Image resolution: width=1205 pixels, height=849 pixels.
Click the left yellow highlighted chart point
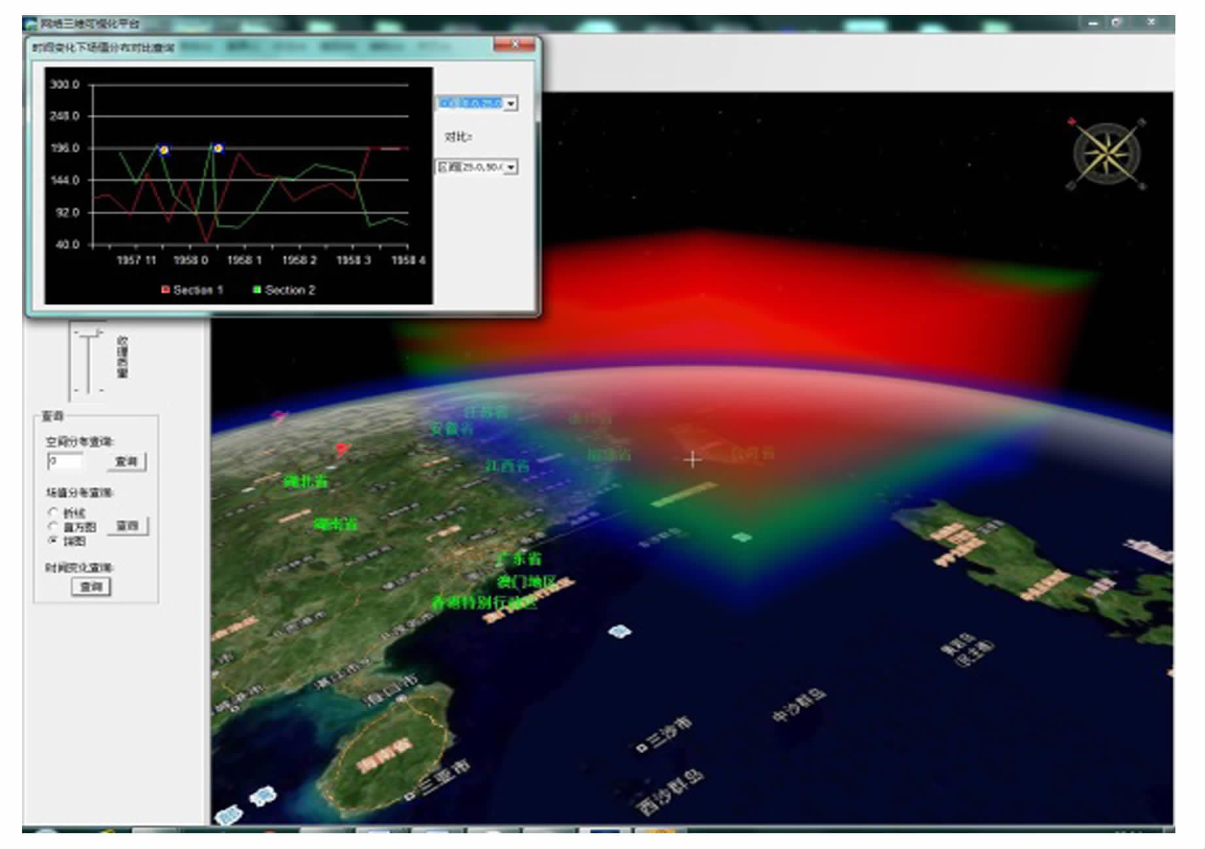coord(164,150)
